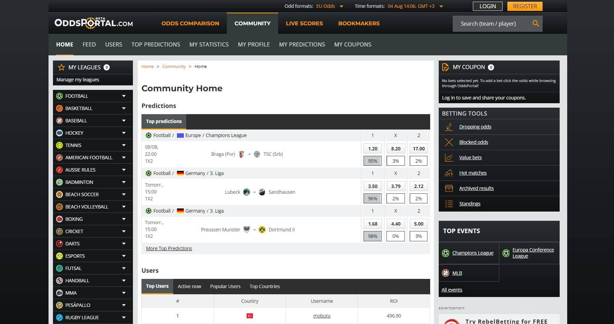Select the MY STATISTICS navigation item

(209, 44)
